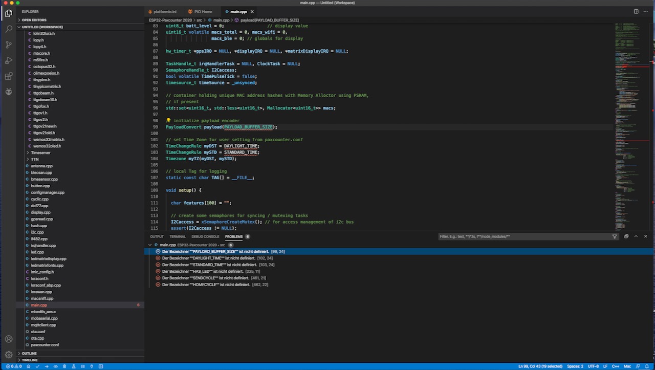The image size is (655, 370).
Task: Click PlatformIO Upload arrow in status bar
Action: tap(47, 366)
